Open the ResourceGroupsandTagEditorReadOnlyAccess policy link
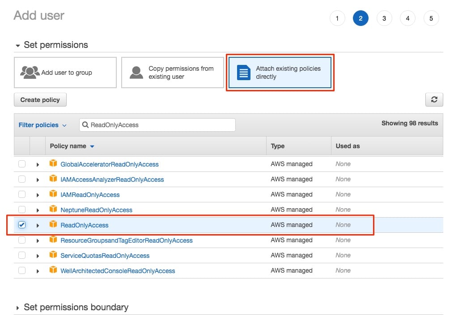This screenshot has height=321, width=454. point(127,240)
